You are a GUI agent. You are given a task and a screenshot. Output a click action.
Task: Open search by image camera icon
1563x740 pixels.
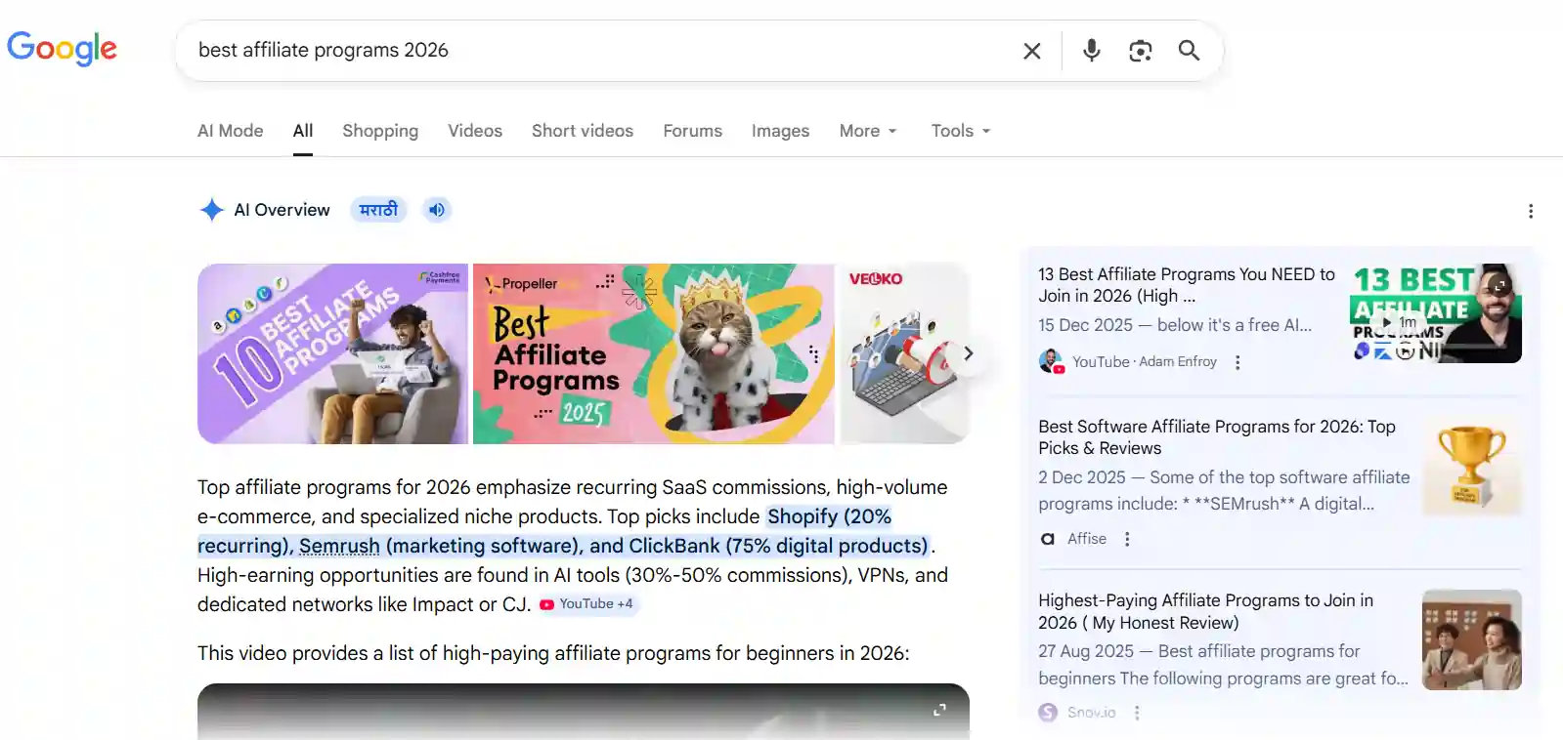[x=1141, y=51]
